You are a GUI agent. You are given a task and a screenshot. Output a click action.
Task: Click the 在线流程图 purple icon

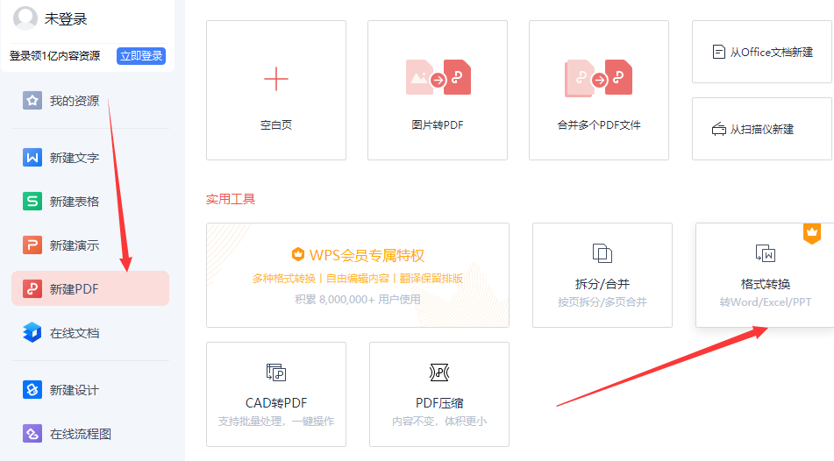point(32,433)
